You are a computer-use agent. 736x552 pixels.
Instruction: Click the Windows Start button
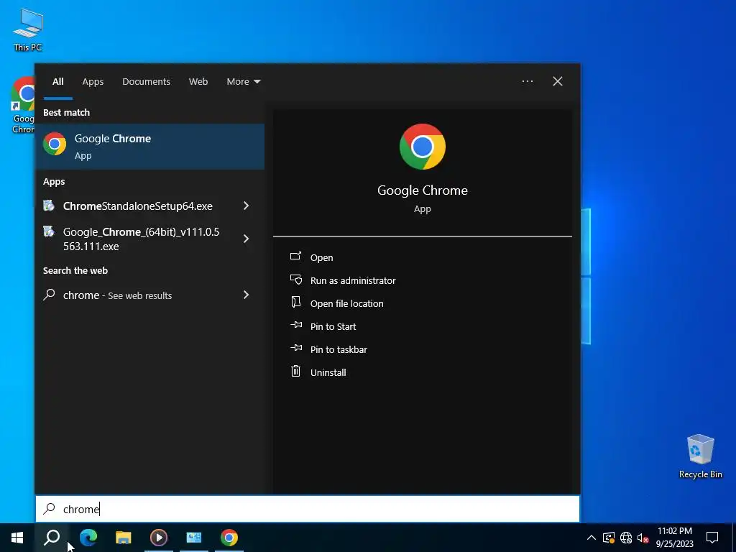[17, 538]
